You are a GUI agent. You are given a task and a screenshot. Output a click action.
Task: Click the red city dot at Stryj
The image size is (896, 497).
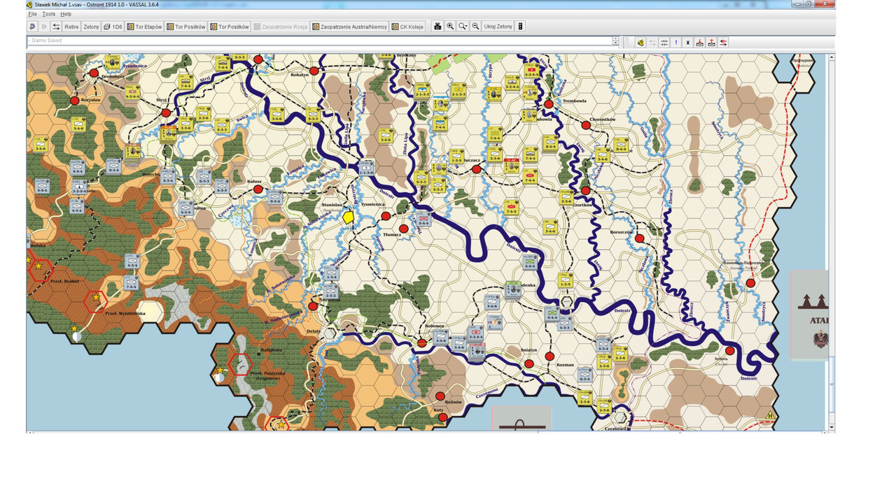pos(166,113)
